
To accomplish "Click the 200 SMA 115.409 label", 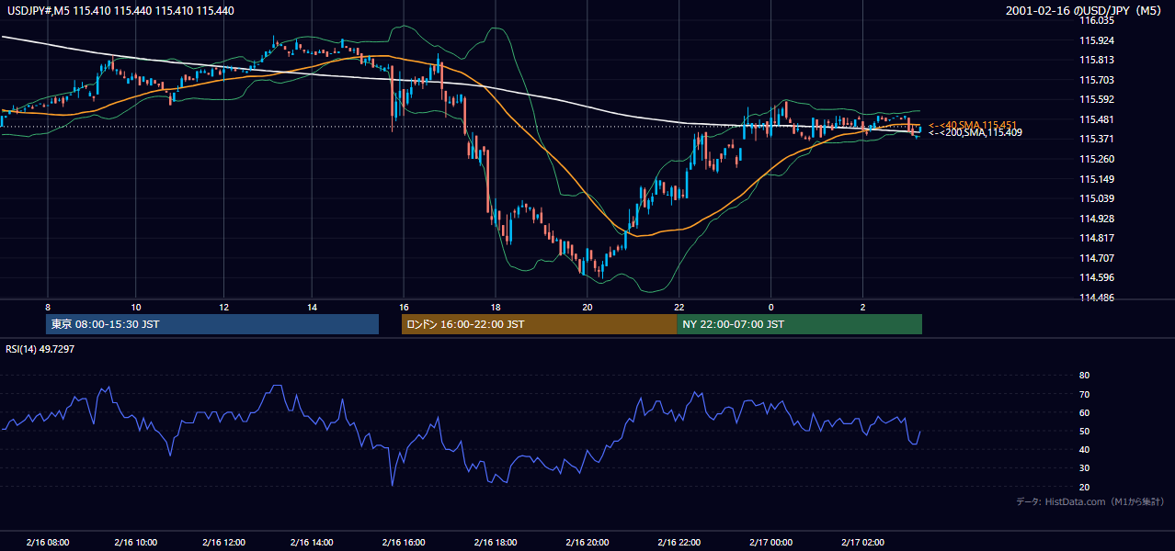I will click(975, 133).
